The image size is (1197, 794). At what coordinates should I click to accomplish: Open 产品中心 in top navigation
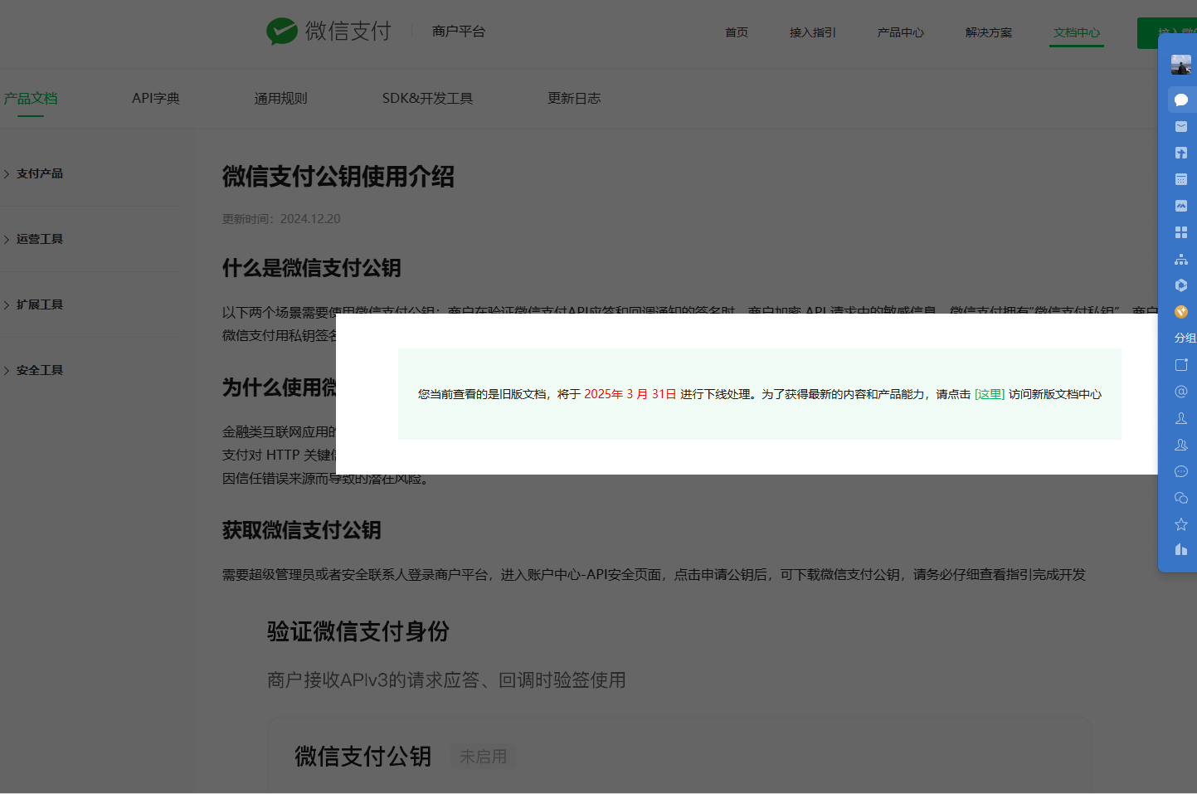(901, 32)
